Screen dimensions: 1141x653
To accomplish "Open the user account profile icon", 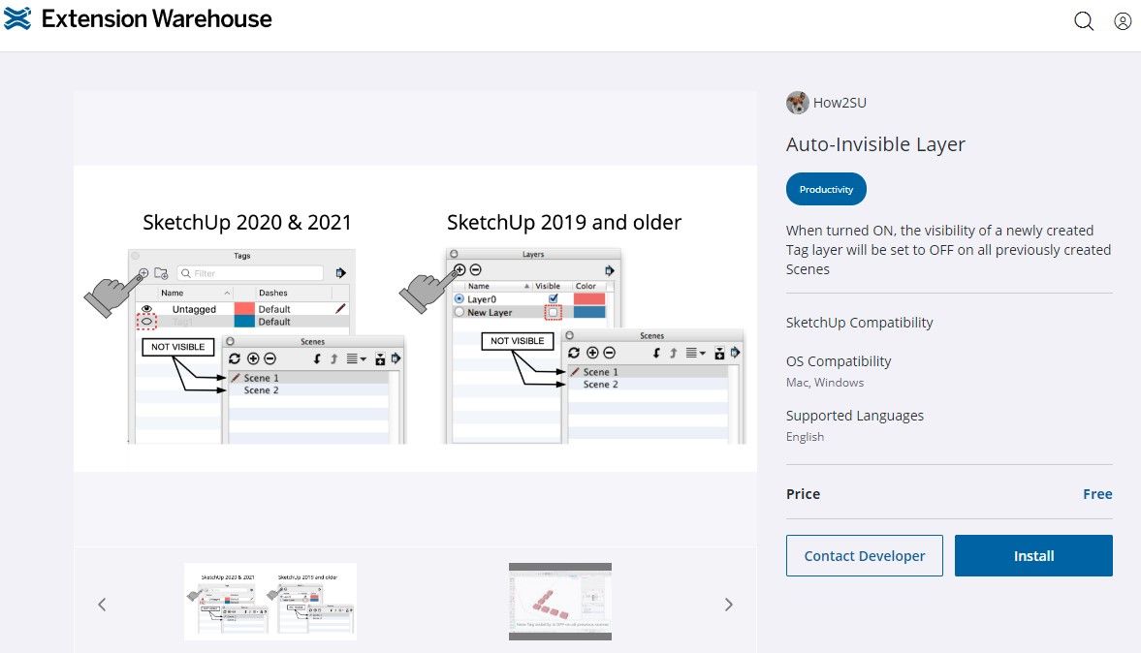I will (1123, 21).
